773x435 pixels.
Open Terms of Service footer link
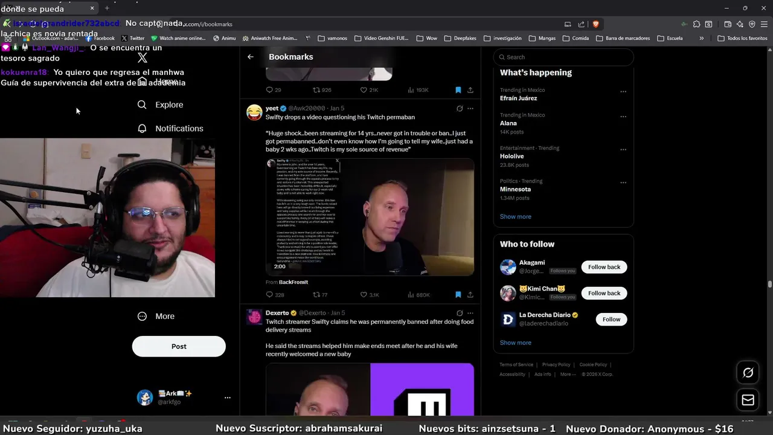pyautogui.click(x=516, y=365)
